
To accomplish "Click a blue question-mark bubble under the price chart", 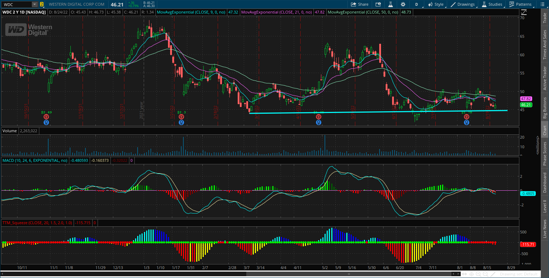I will 181,122.
